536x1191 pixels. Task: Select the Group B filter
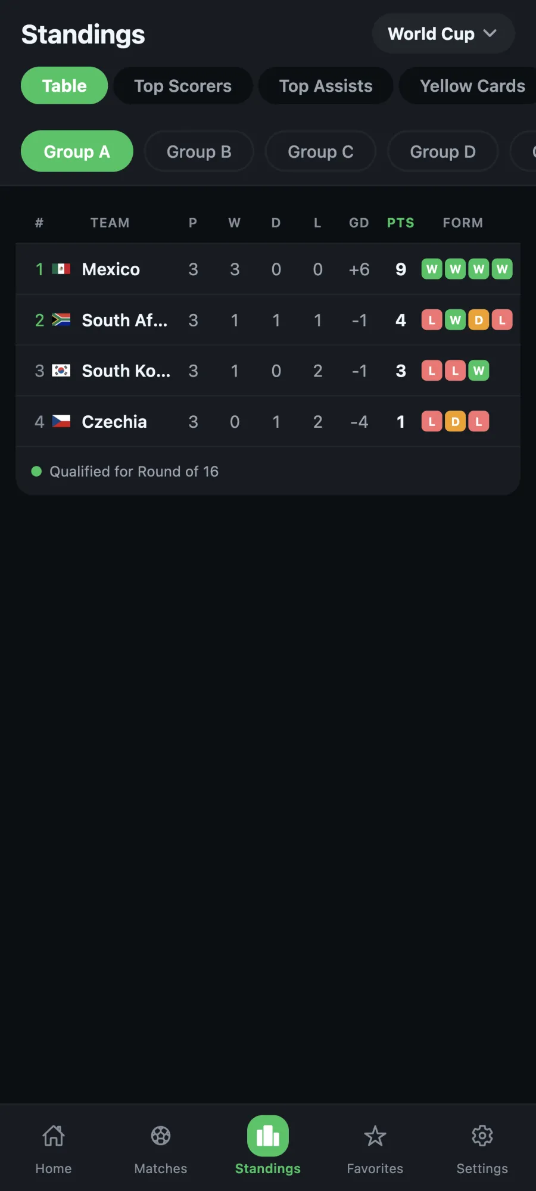click(199, 151)
